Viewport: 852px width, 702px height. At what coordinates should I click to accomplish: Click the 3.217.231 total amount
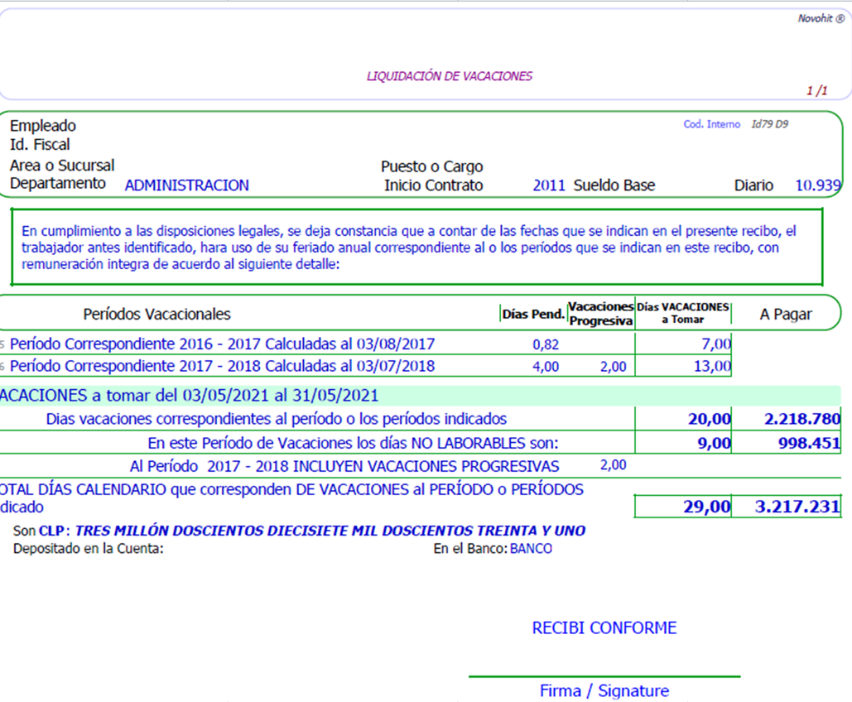click(x=797, y=507)
